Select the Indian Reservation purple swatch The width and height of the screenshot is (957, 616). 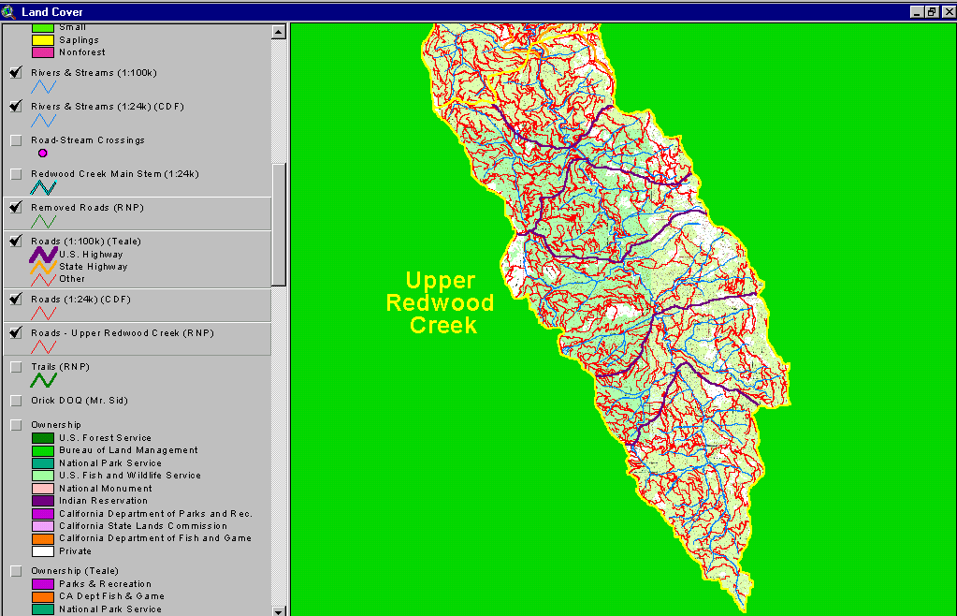point(43,501)
